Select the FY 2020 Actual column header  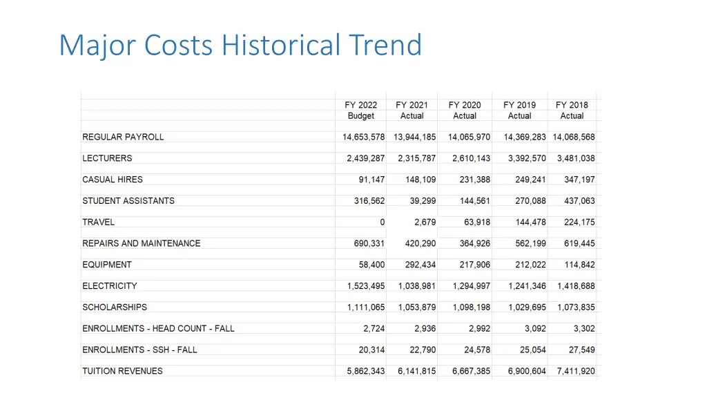[465, 110]
